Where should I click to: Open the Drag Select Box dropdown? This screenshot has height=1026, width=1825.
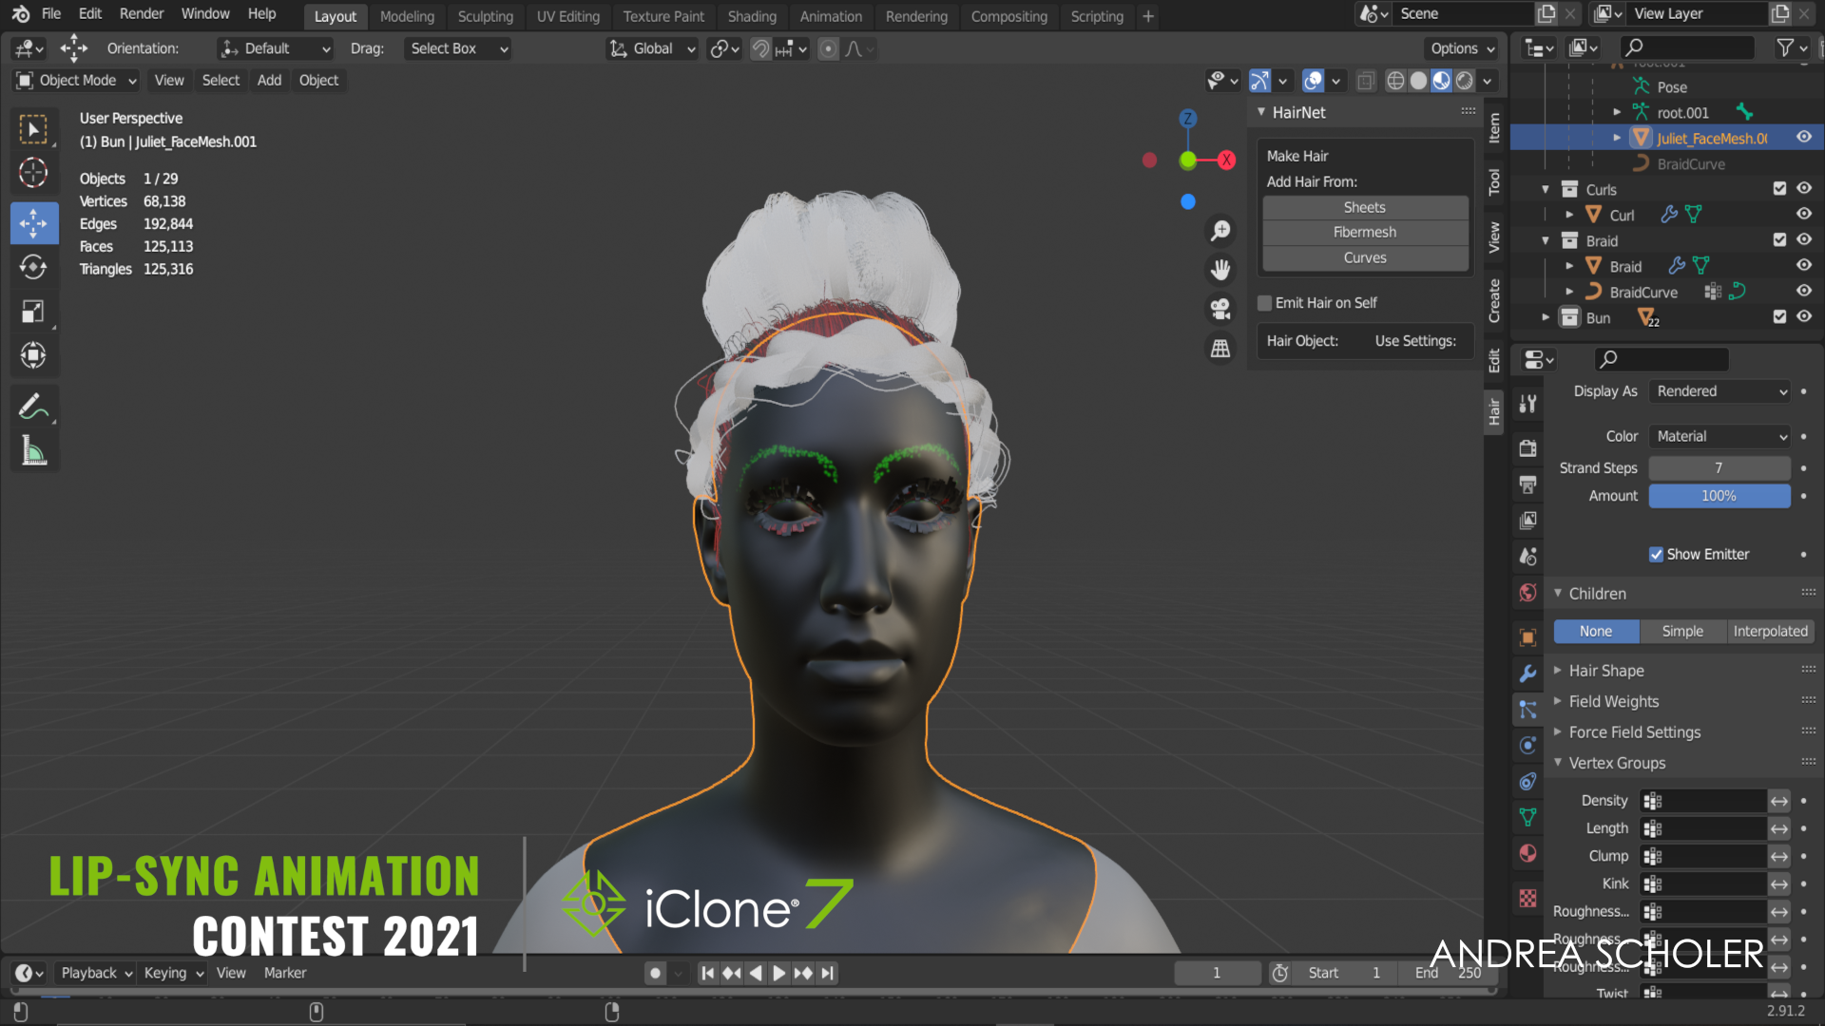(x=458, y=48)
